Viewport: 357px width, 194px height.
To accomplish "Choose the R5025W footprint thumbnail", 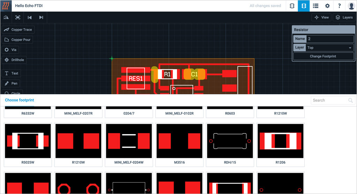I will [28, 141].
